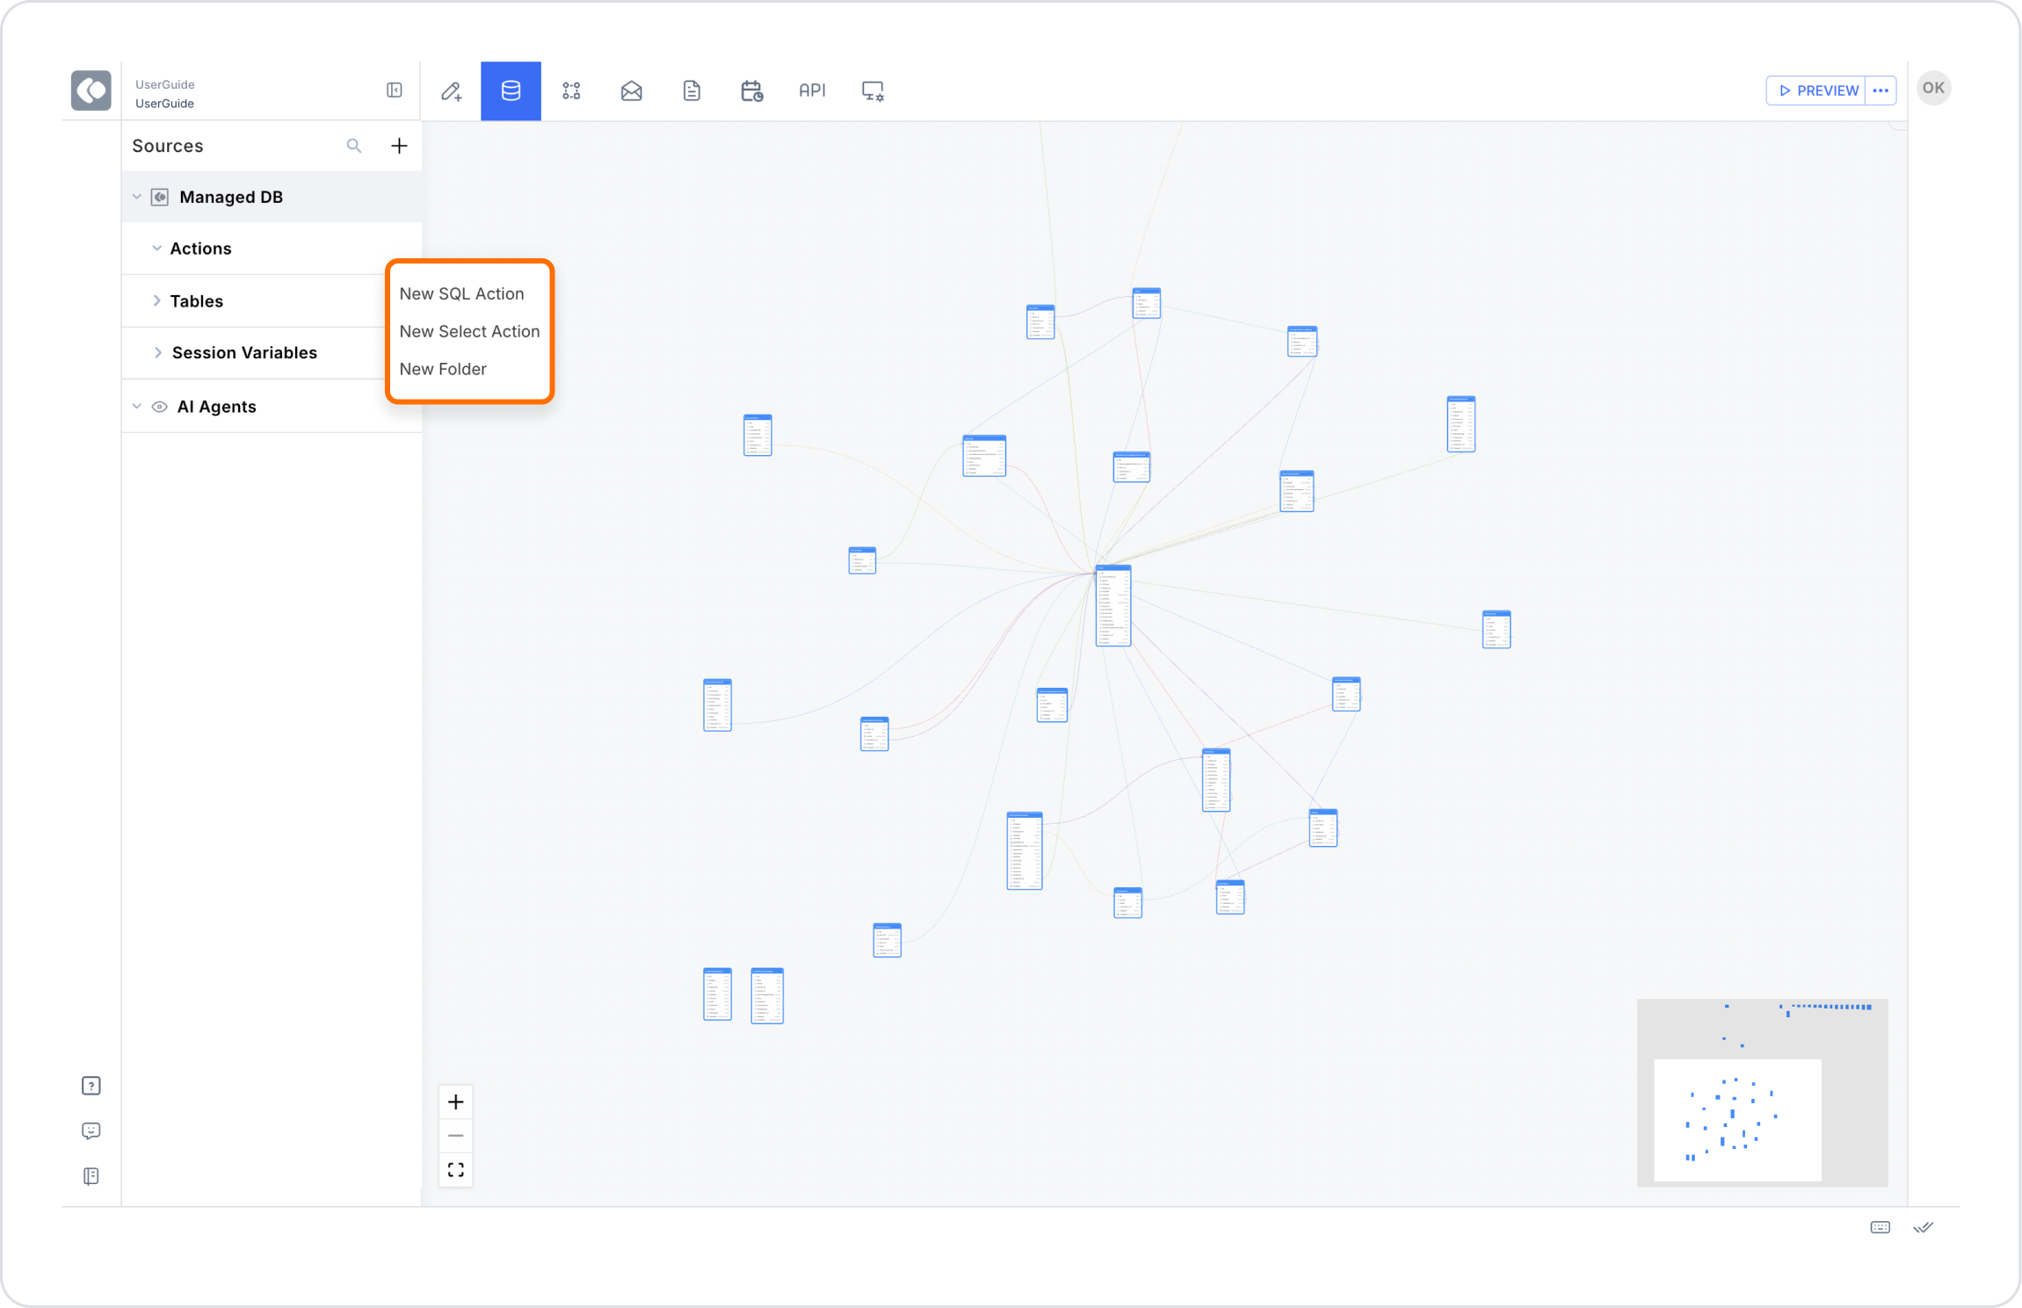
Task: Choose New SQL Action from menu
Action: pyautogui.click(x=461, y=293)
